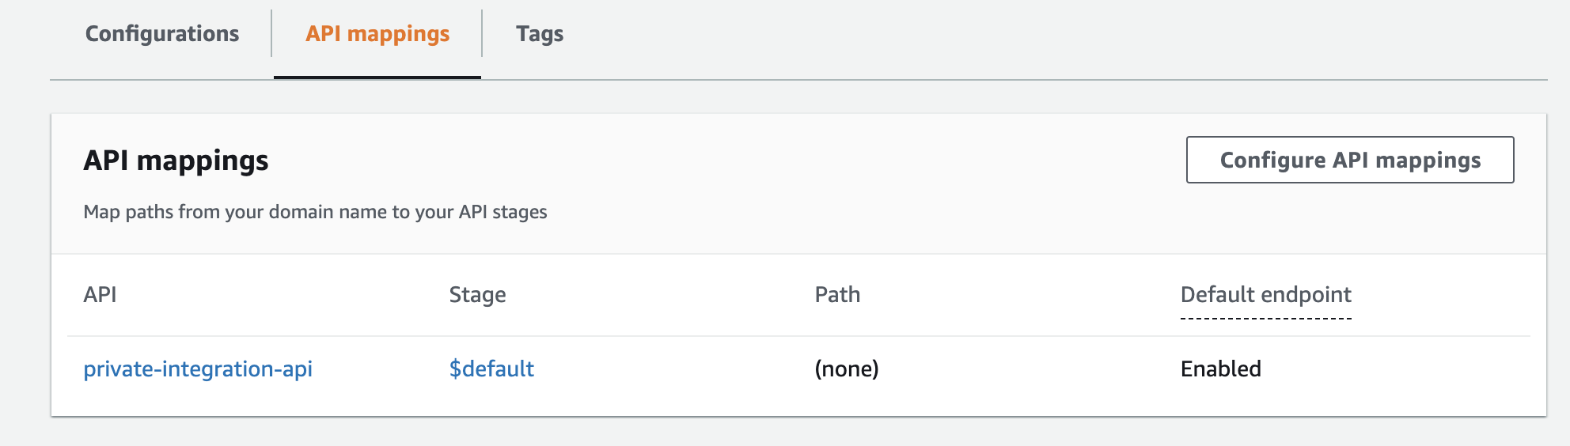Click the word Configure on the button
The height and width of the screenshot is (446, 1570).
tap(1272, 161)
